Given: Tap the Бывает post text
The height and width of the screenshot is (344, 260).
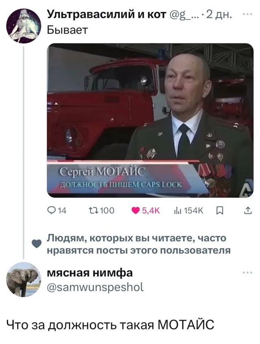Looking at the screenshot, I should [67, 30].
